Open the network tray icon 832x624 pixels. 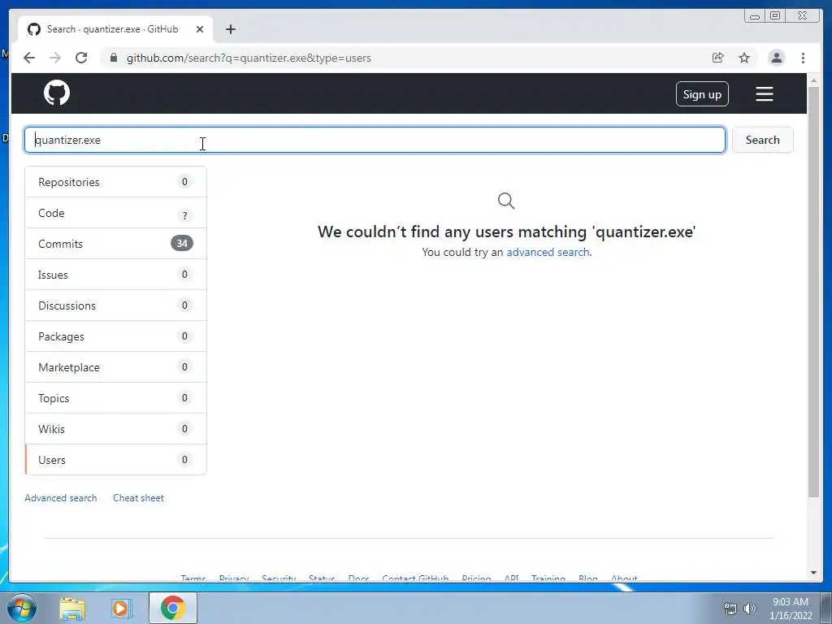730,609
